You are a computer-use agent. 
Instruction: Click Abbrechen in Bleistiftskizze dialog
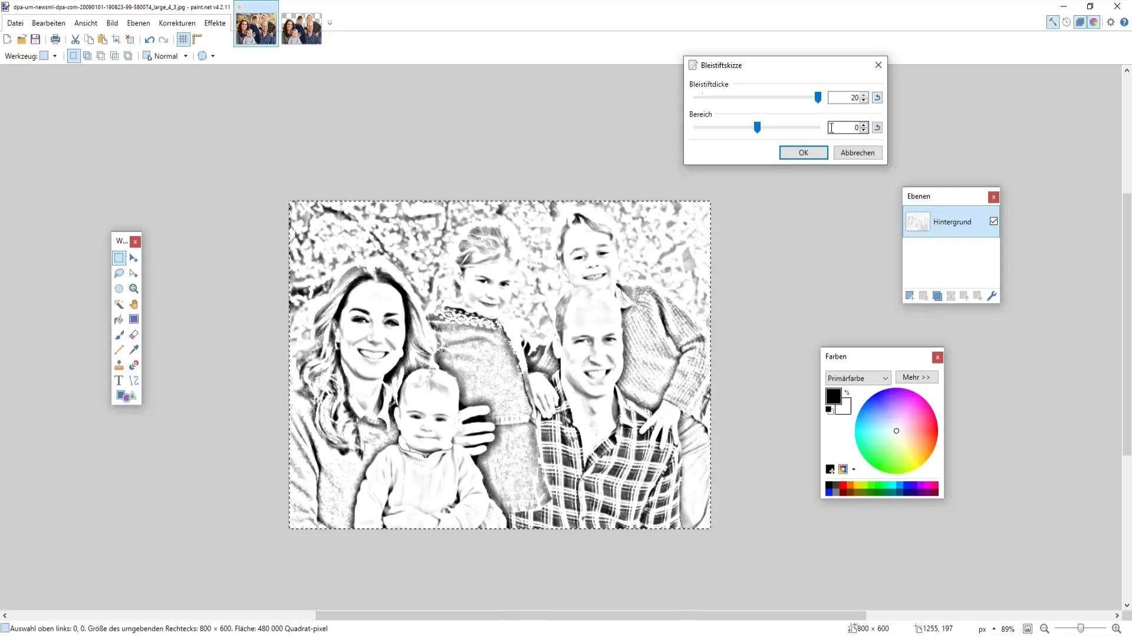858,153
